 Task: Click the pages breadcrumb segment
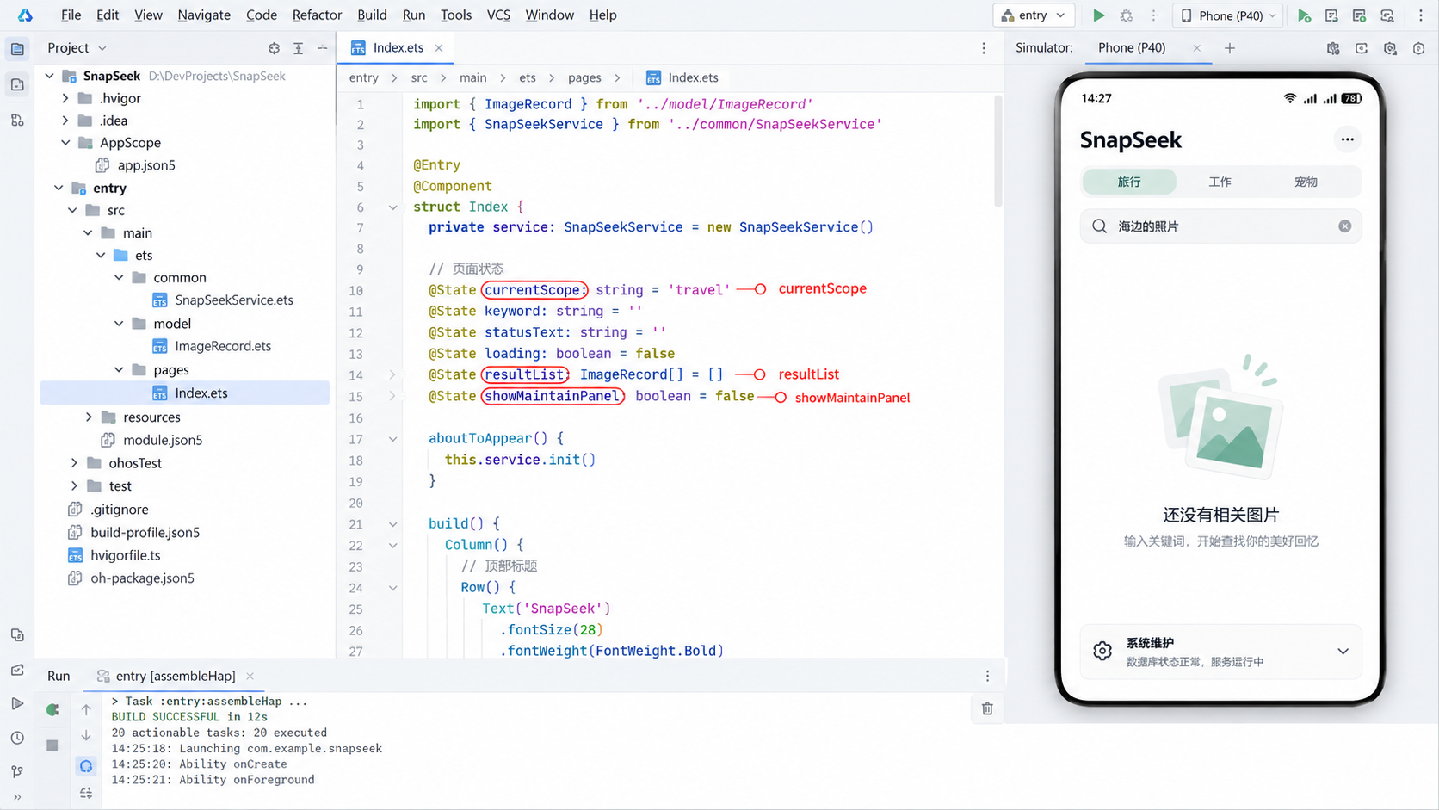coord(584,77)
